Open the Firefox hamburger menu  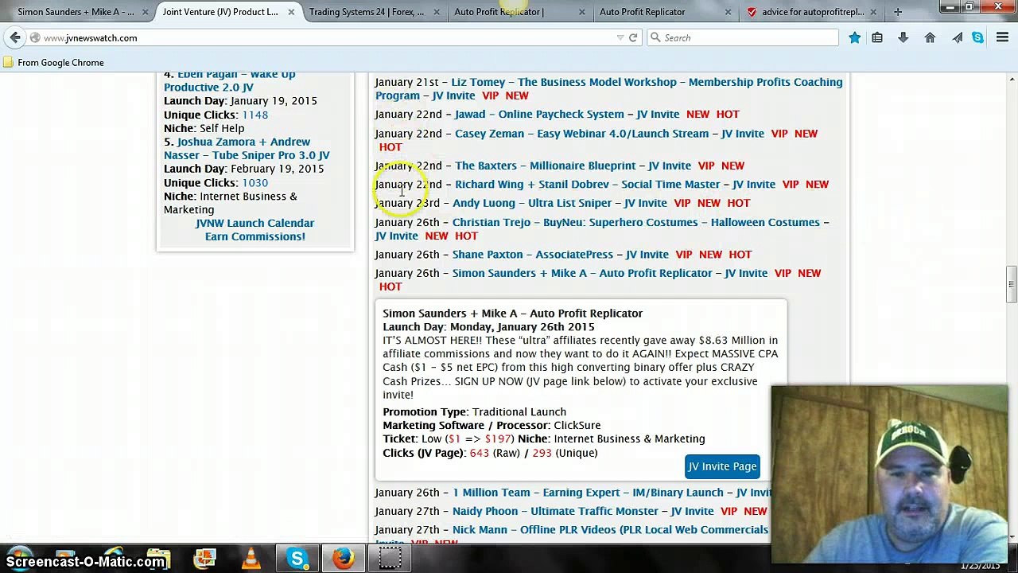[x=1002, y=37]
